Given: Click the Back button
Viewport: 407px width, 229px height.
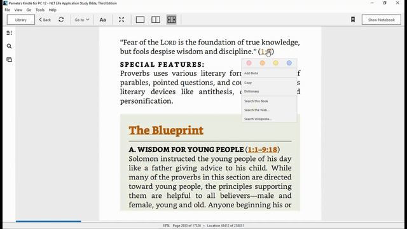Looking at the screenshot, I should 45,20.
